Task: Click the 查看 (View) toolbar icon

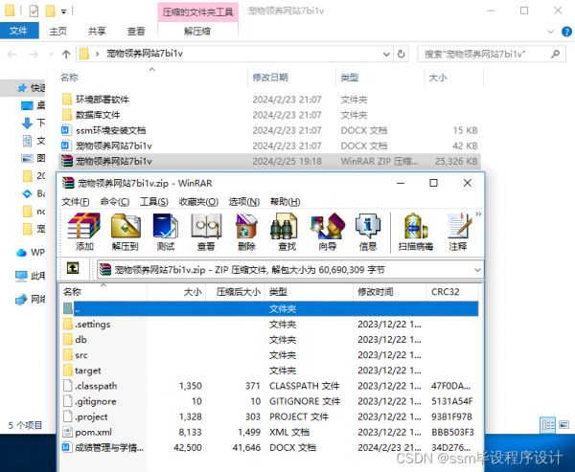Action: click(205, 230)
